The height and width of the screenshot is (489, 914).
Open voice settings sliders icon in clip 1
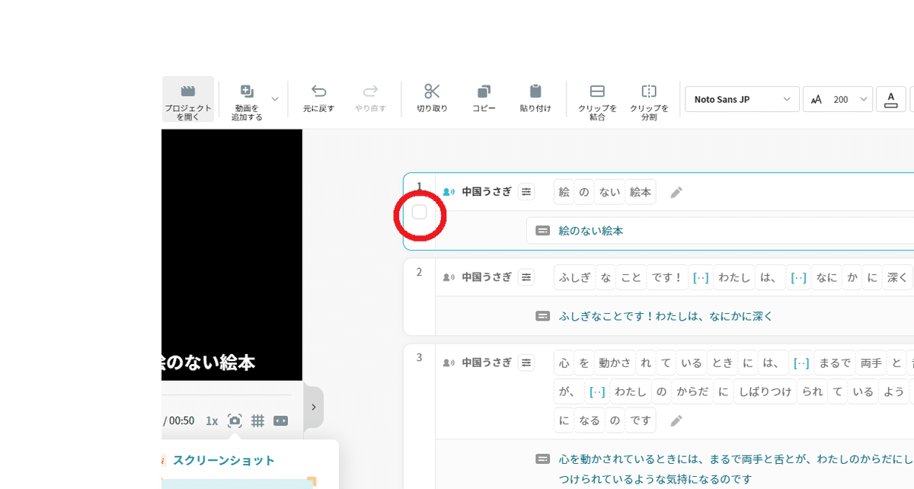(x=526, y=192)
